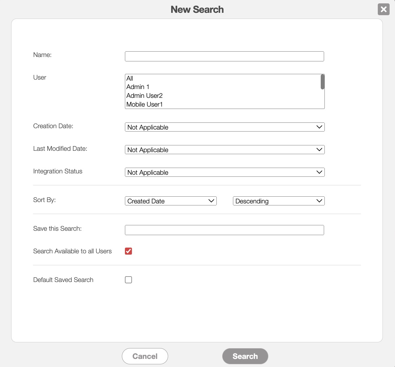Click the User list scrollbar

pos(322,82)
